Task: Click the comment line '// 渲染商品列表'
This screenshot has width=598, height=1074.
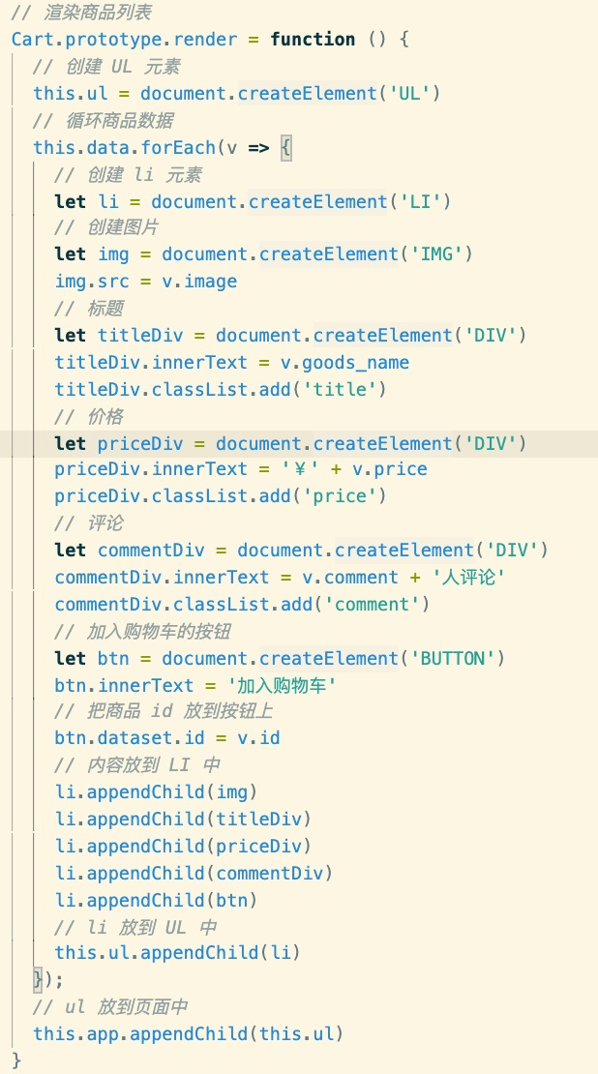Action: (81, 13)
